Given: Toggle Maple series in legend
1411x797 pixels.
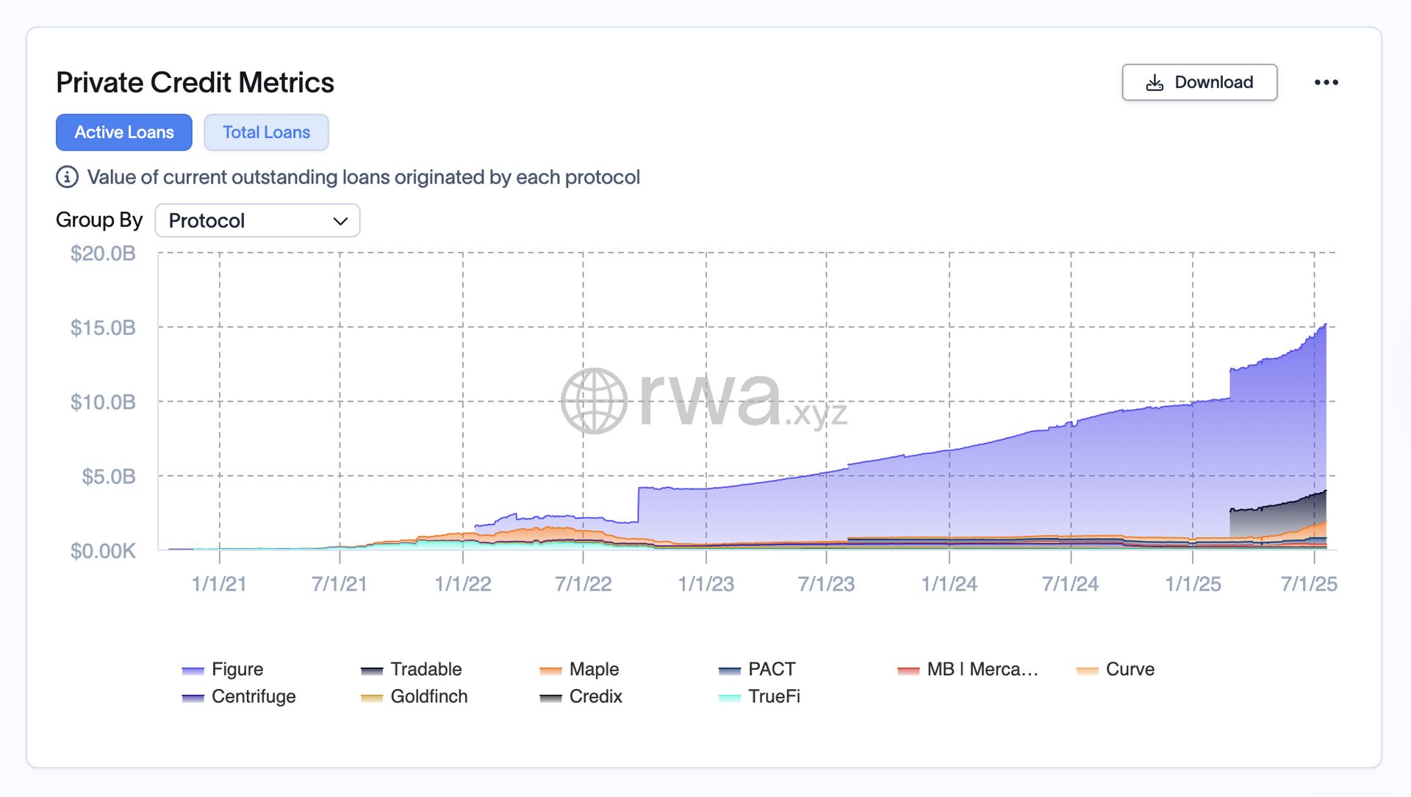Looking at the screenshot, I should [593, 669].
